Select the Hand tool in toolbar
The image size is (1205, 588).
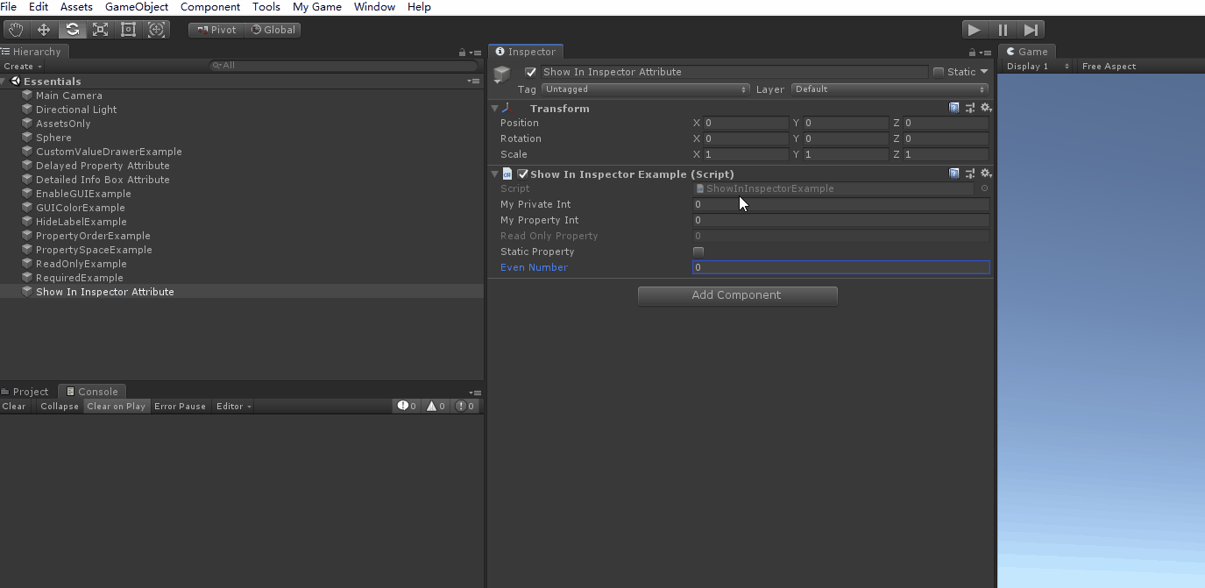pos(15,30)
